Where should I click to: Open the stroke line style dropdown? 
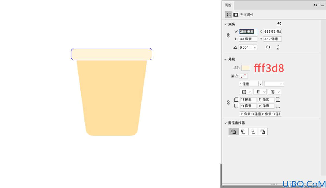point(274,84)
